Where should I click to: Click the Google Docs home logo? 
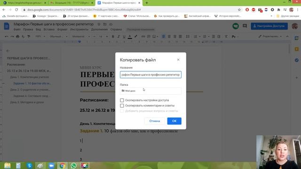pyautogui.click(x=7, y=26)
